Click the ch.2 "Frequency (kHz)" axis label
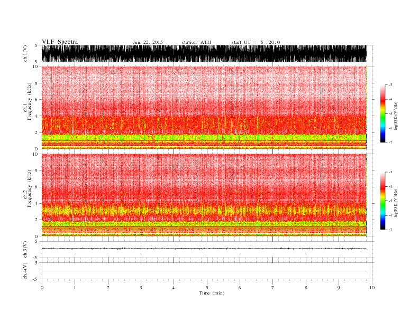 [30, 189]
